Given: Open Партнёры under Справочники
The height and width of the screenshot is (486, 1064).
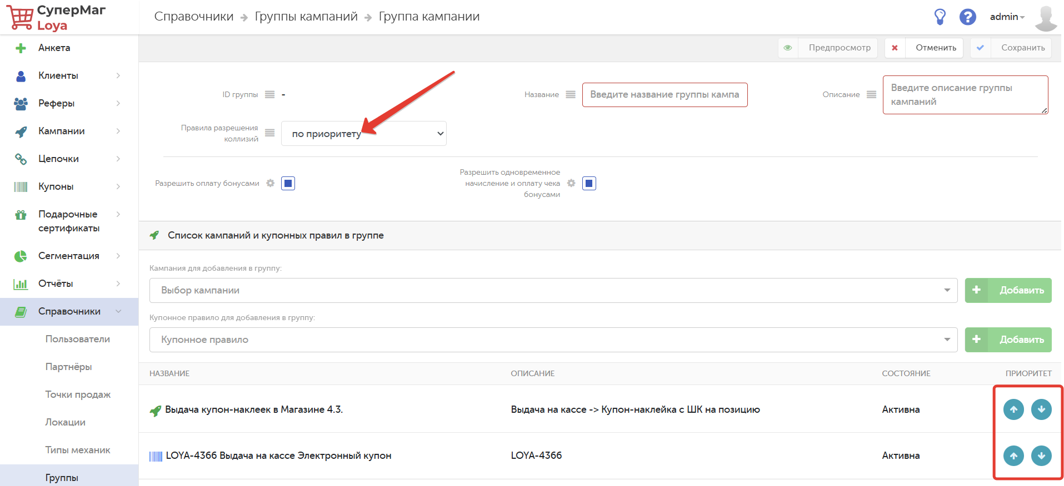Looking at the screenshot, I should pyautogui.click(x=69, y=367).
